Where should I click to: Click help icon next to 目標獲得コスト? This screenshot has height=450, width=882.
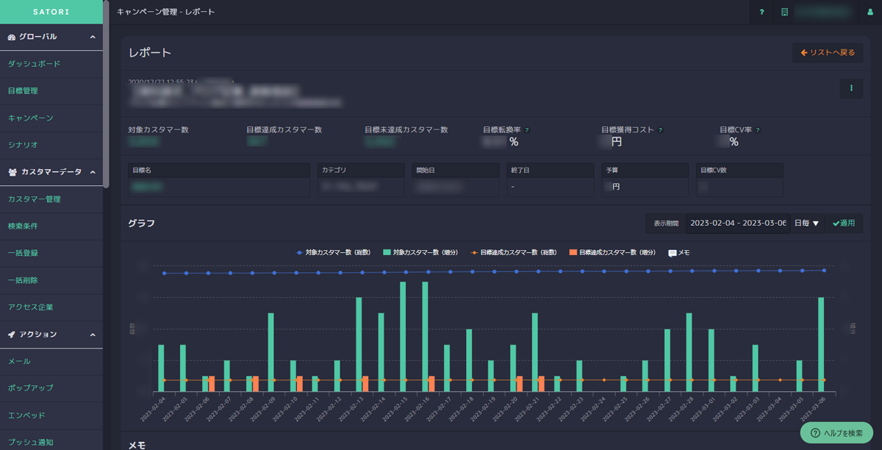coord(660,130)
